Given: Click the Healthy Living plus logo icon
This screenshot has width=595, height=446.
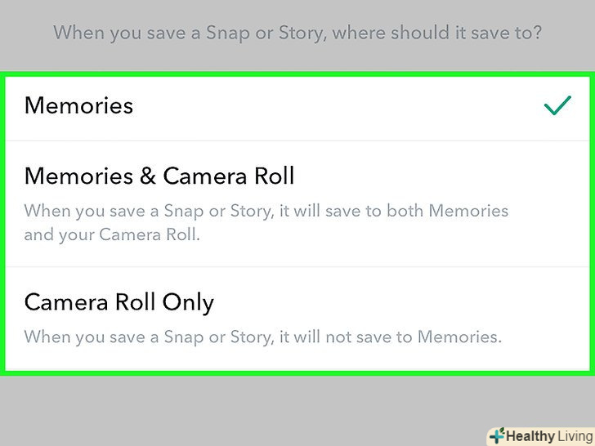Looking at the screenshot, I should click(496, 435).
